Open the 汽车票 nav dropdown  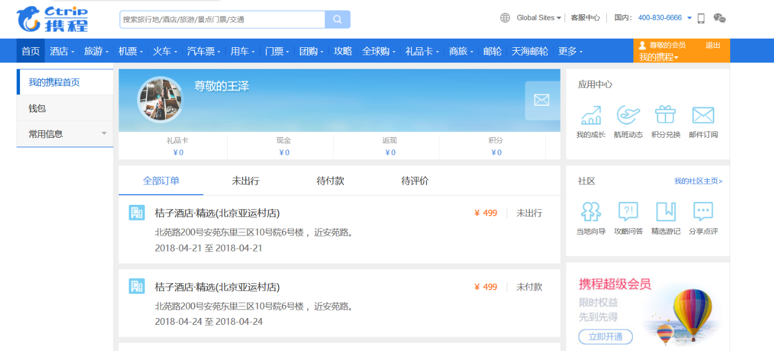pyautogui.click(x=203, y=51)
